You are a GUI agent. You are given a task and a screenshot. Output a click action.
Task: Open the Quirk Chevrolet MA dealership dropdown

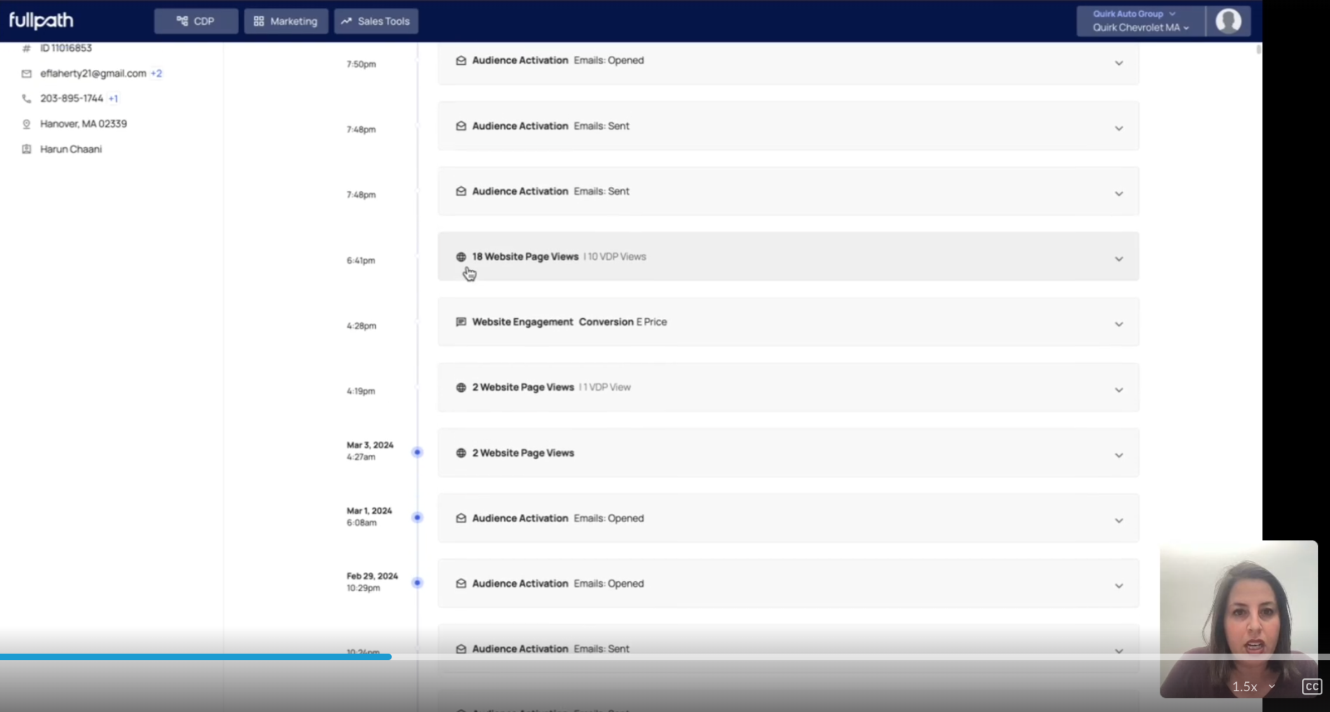click(1141, 27)
